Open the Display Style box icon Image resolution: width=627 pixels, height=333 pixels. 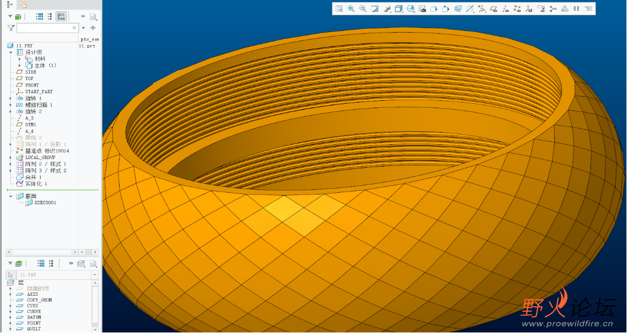tap(399, 9)
